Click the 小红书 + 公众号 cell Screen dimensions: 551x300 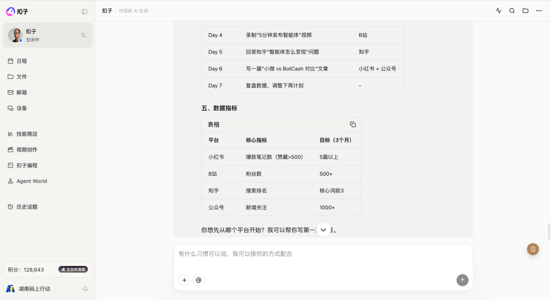(x=378, y=69)
